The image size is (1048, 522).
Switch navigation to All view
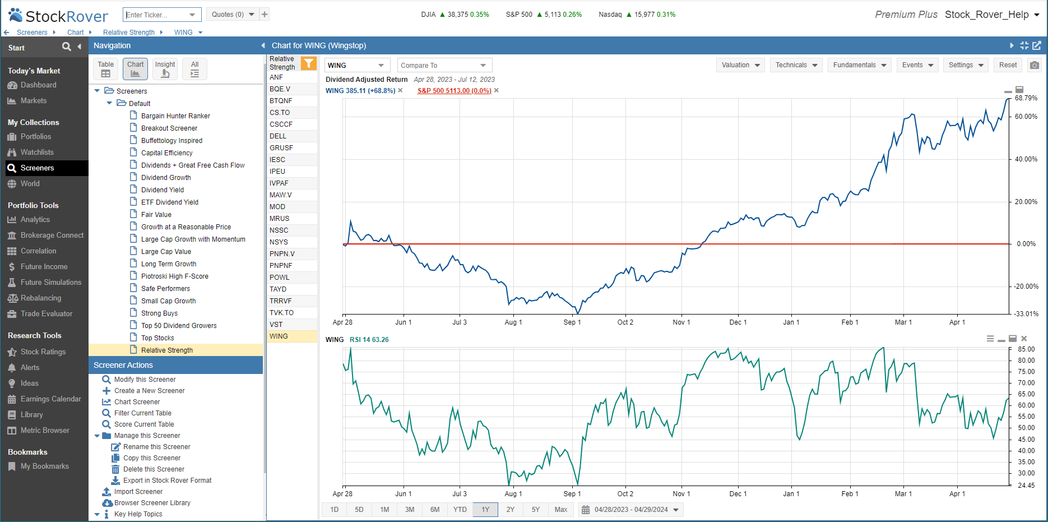[x=194, y=69]
